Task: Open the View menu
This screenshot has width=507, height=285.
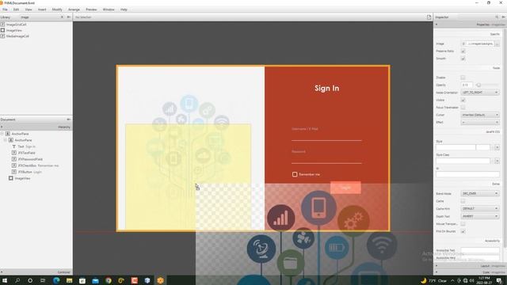Action: pyautogui.click(x=29, y=9)
